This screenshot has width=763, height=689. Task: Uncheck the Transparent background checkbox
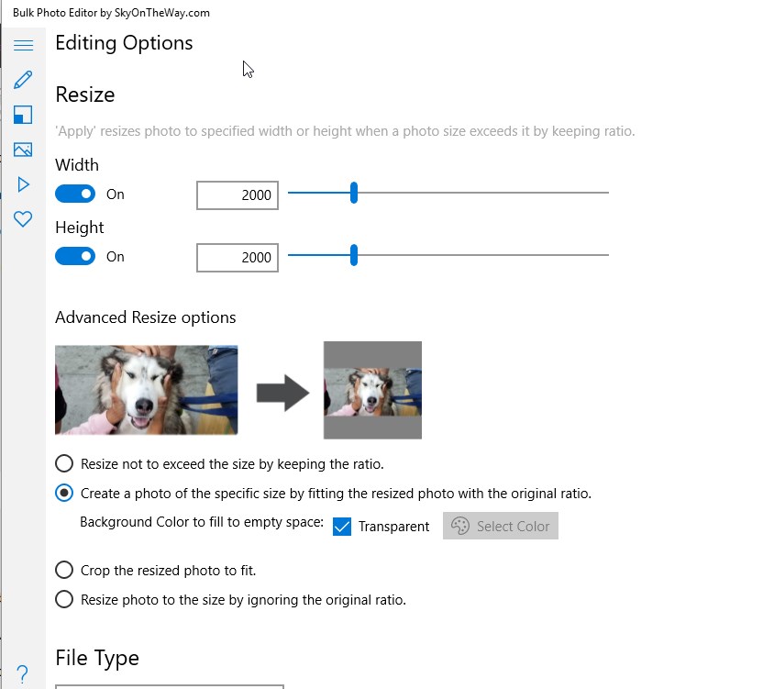(342, 527)
